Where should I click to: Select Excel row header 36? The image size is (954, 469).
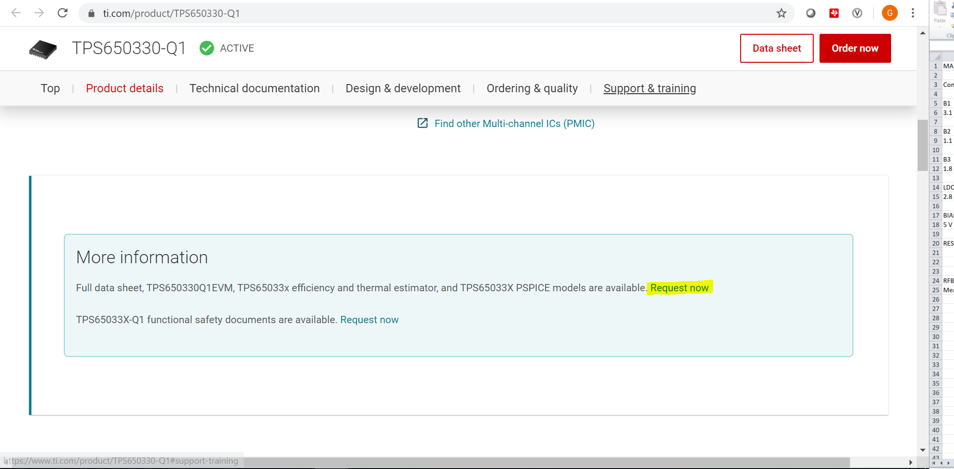[x=936, y=393]
